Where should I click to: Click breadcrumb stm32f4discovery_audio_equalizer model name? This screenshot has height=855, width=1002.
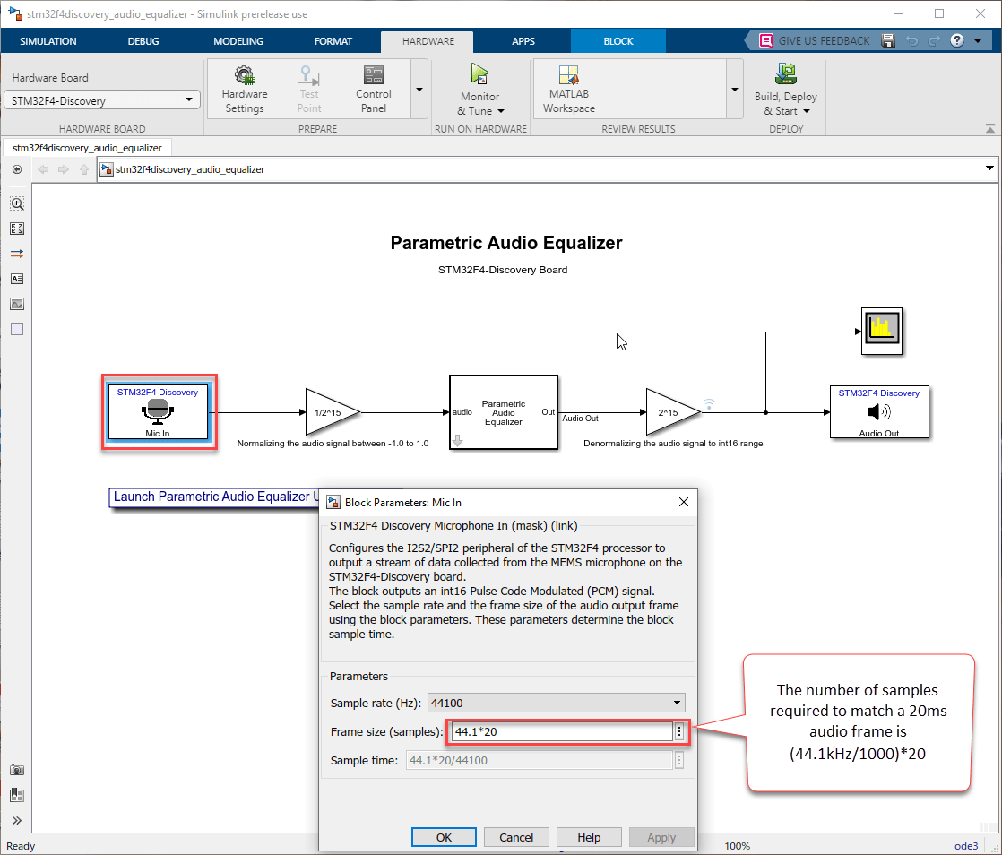click(190, 169)
